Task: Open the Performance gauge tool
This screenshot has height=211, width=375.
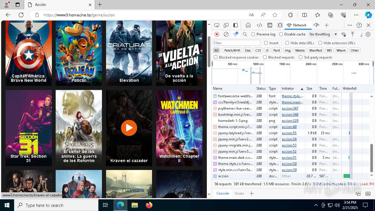Action: coord(316,25)
